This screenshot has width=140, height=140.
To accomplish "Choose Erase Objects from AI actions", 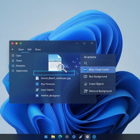I will (x=98, y=84).
